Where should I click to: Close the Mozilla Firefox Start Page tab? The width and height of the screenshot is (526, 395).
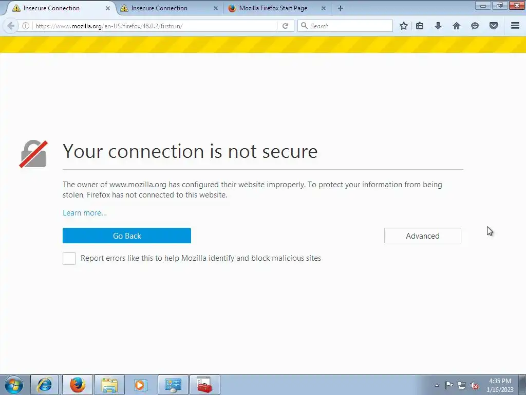324,8
